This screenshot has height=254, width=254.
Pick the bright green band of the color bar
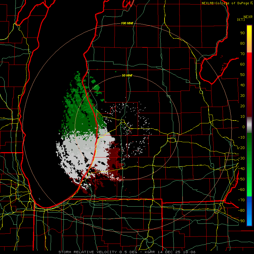click(249, 190)
